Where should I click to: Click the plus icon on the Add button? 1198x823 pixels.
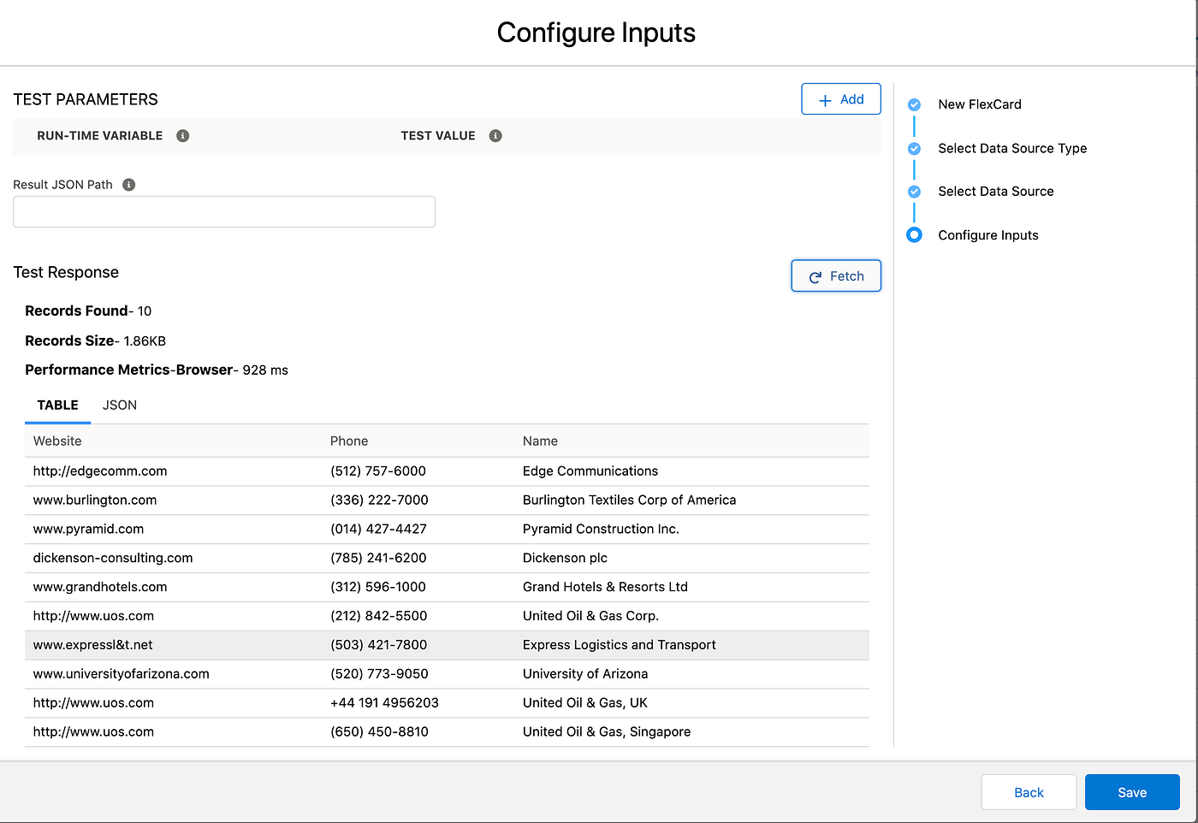coord(823,98)
